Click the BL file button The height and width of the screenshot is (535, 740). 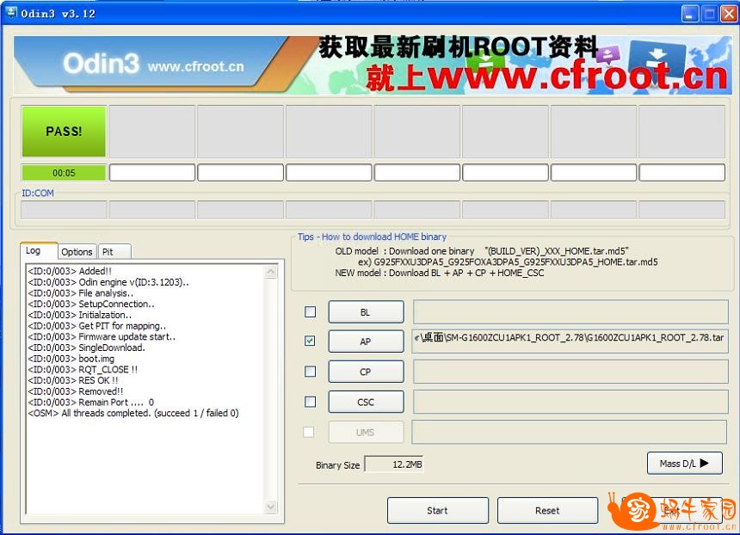366,312
